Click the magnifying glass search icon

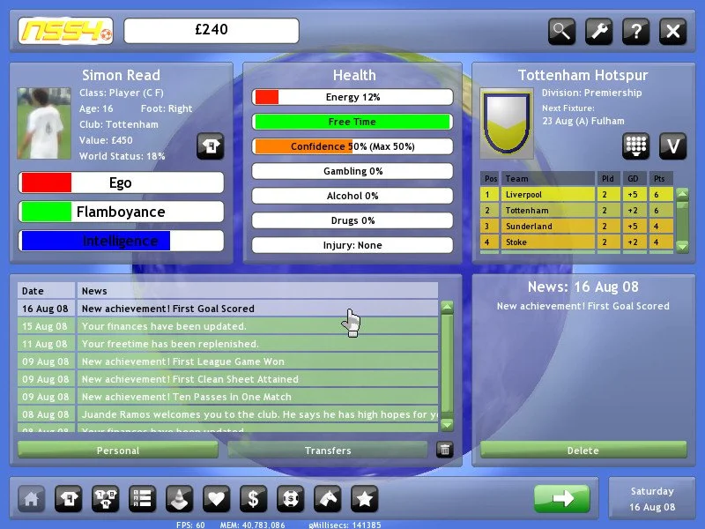561,33
